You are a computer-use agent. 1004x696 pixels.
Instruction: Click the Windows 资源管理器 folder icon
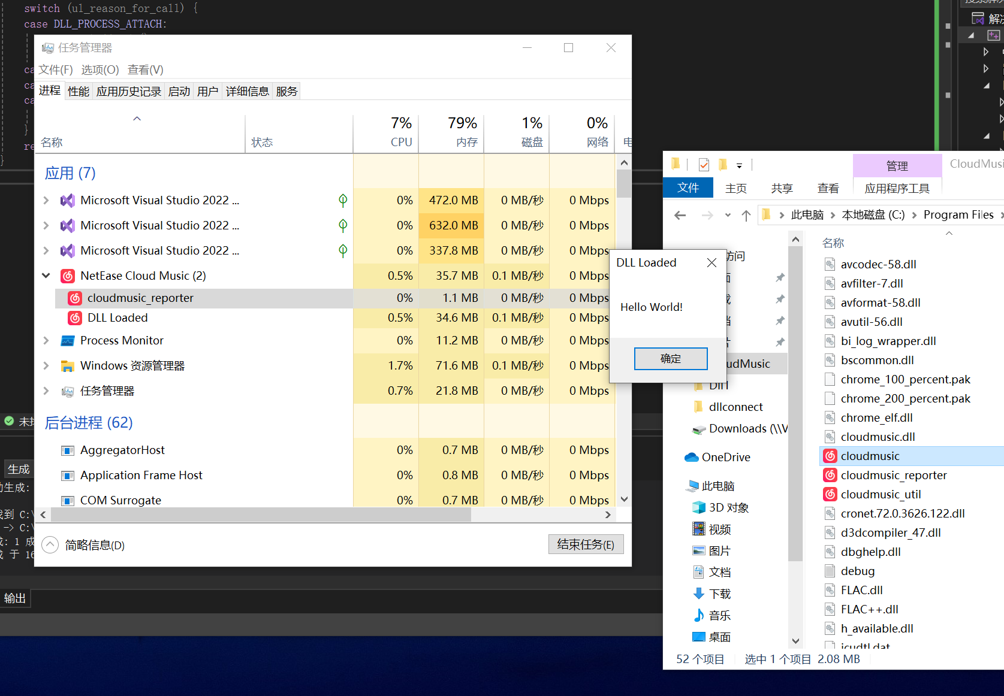(x=68, y=366)
